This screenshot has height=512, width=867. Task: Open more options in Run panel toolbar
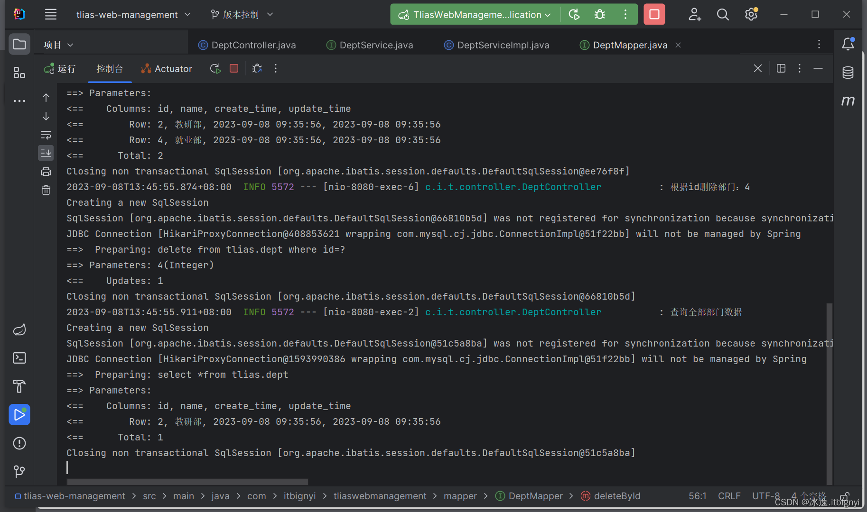276,69
